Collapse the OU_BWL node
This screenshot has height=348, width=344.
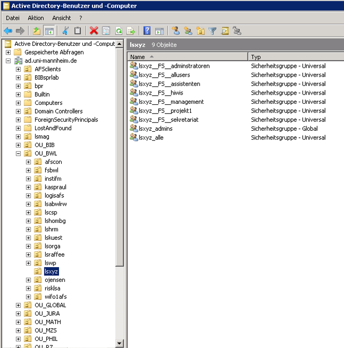pos(18,154)
